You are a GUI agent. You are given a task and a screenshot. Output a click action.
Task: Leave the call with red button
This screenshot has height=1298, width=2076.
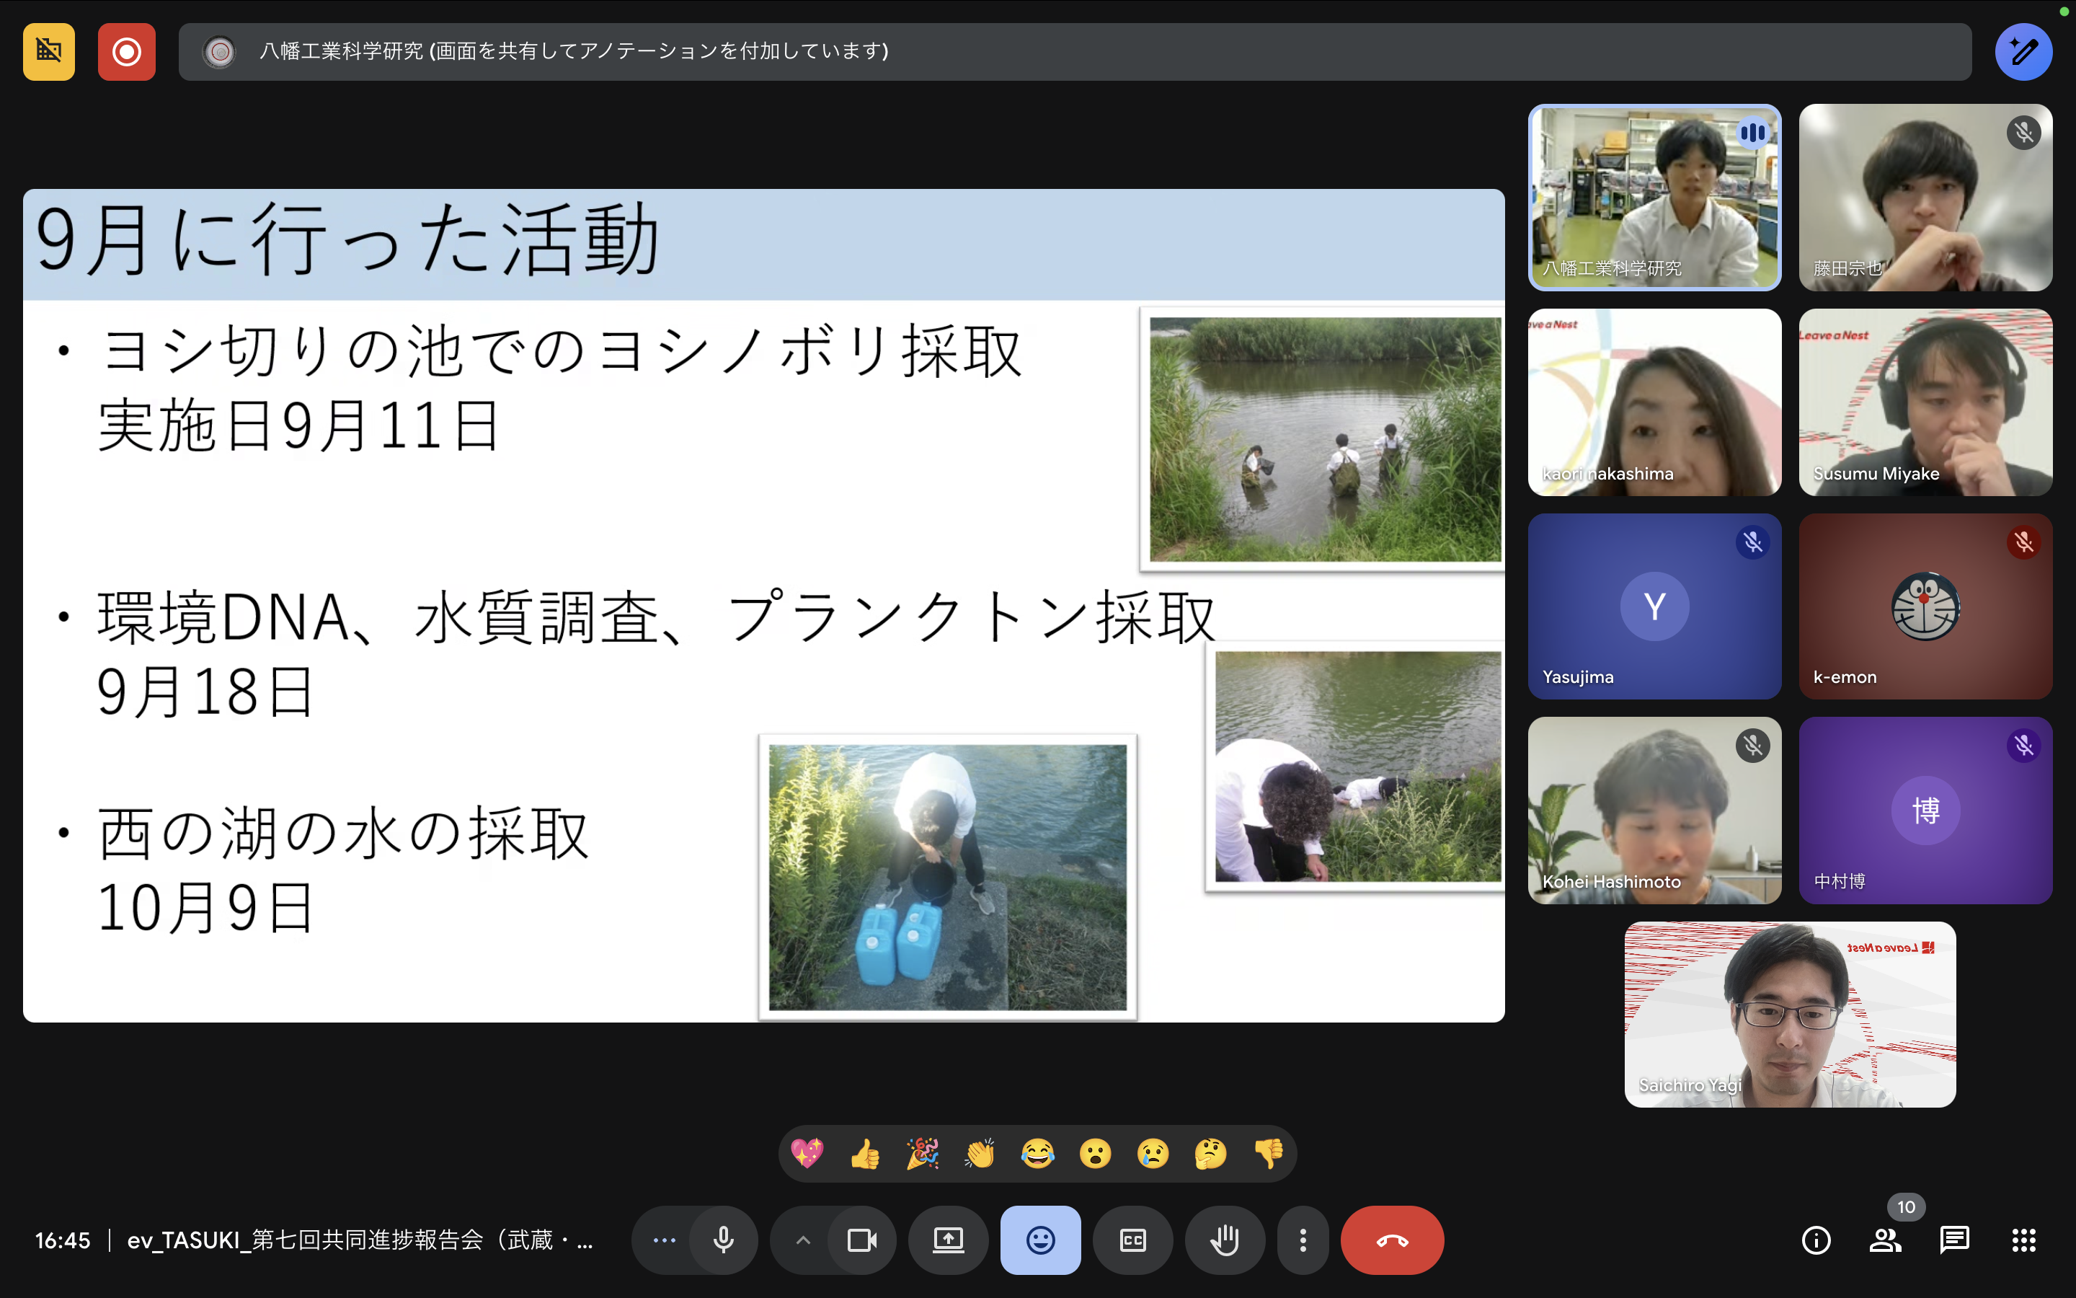pos(1391,1240)
